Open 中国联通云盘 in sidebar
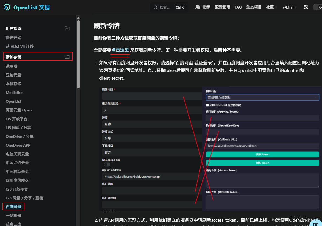This screenshot has height=226, width=322. tap(18, 163)
